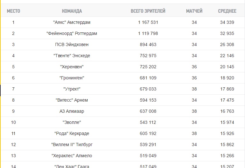Image resolution: width=245 pixels, height=168 pixels.
Task: Click "Херенвен" team name
Action: coord(72,67)
